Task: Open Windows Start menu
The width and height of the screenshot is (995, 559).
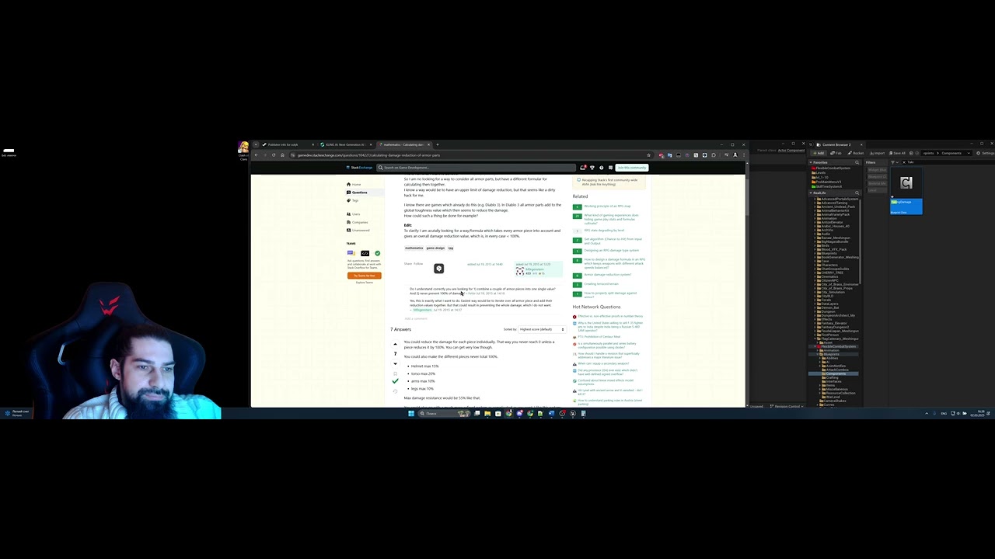Action: point(411,413)
